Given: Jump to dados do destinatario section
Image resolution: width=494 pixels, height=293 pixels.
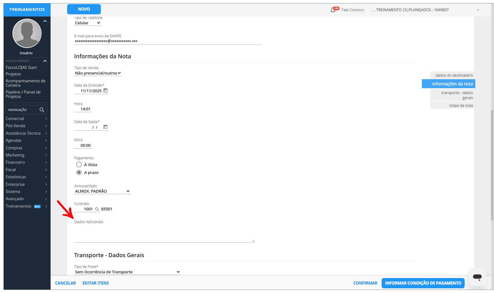Looking at the screenshot, I should tap(452, 75).
